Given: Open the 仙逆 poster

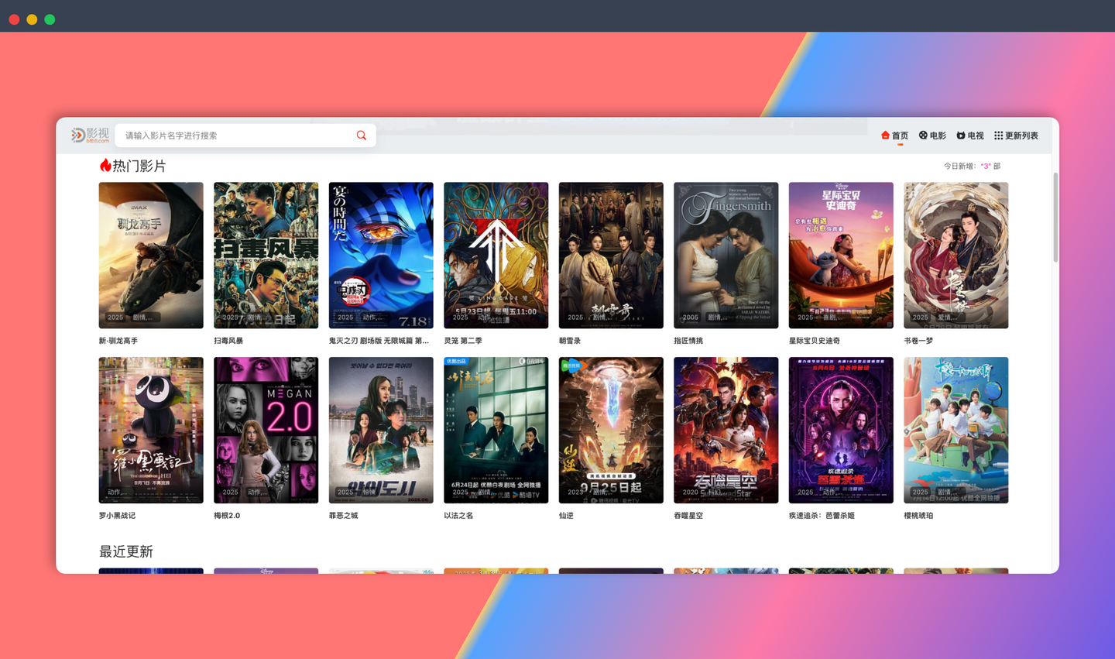Looking at the screenshot, I should (611, 430).
